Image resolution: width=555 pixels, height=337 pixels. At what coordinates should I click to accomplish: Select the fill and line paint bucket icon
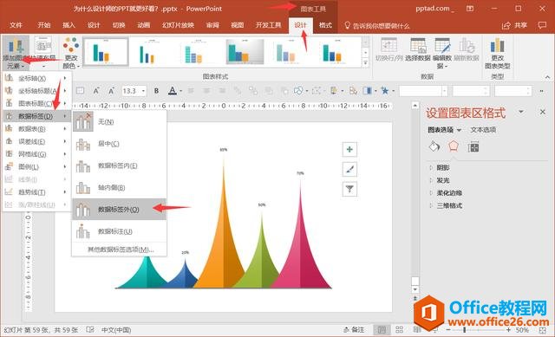pyautogui.click(x=434, y=146)
